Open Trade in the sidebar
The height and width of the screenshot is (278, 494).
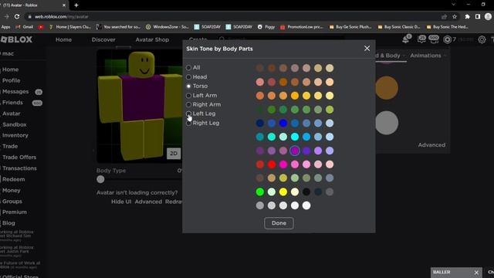(10, 146)
